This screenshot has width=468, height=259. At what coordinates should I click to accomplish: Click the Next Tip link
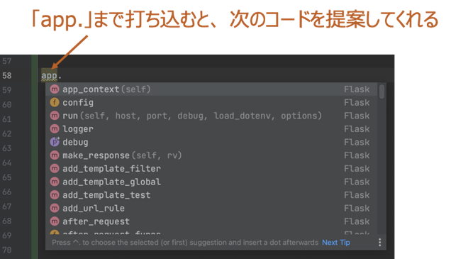pyautogui.click(x=336, y=242)
